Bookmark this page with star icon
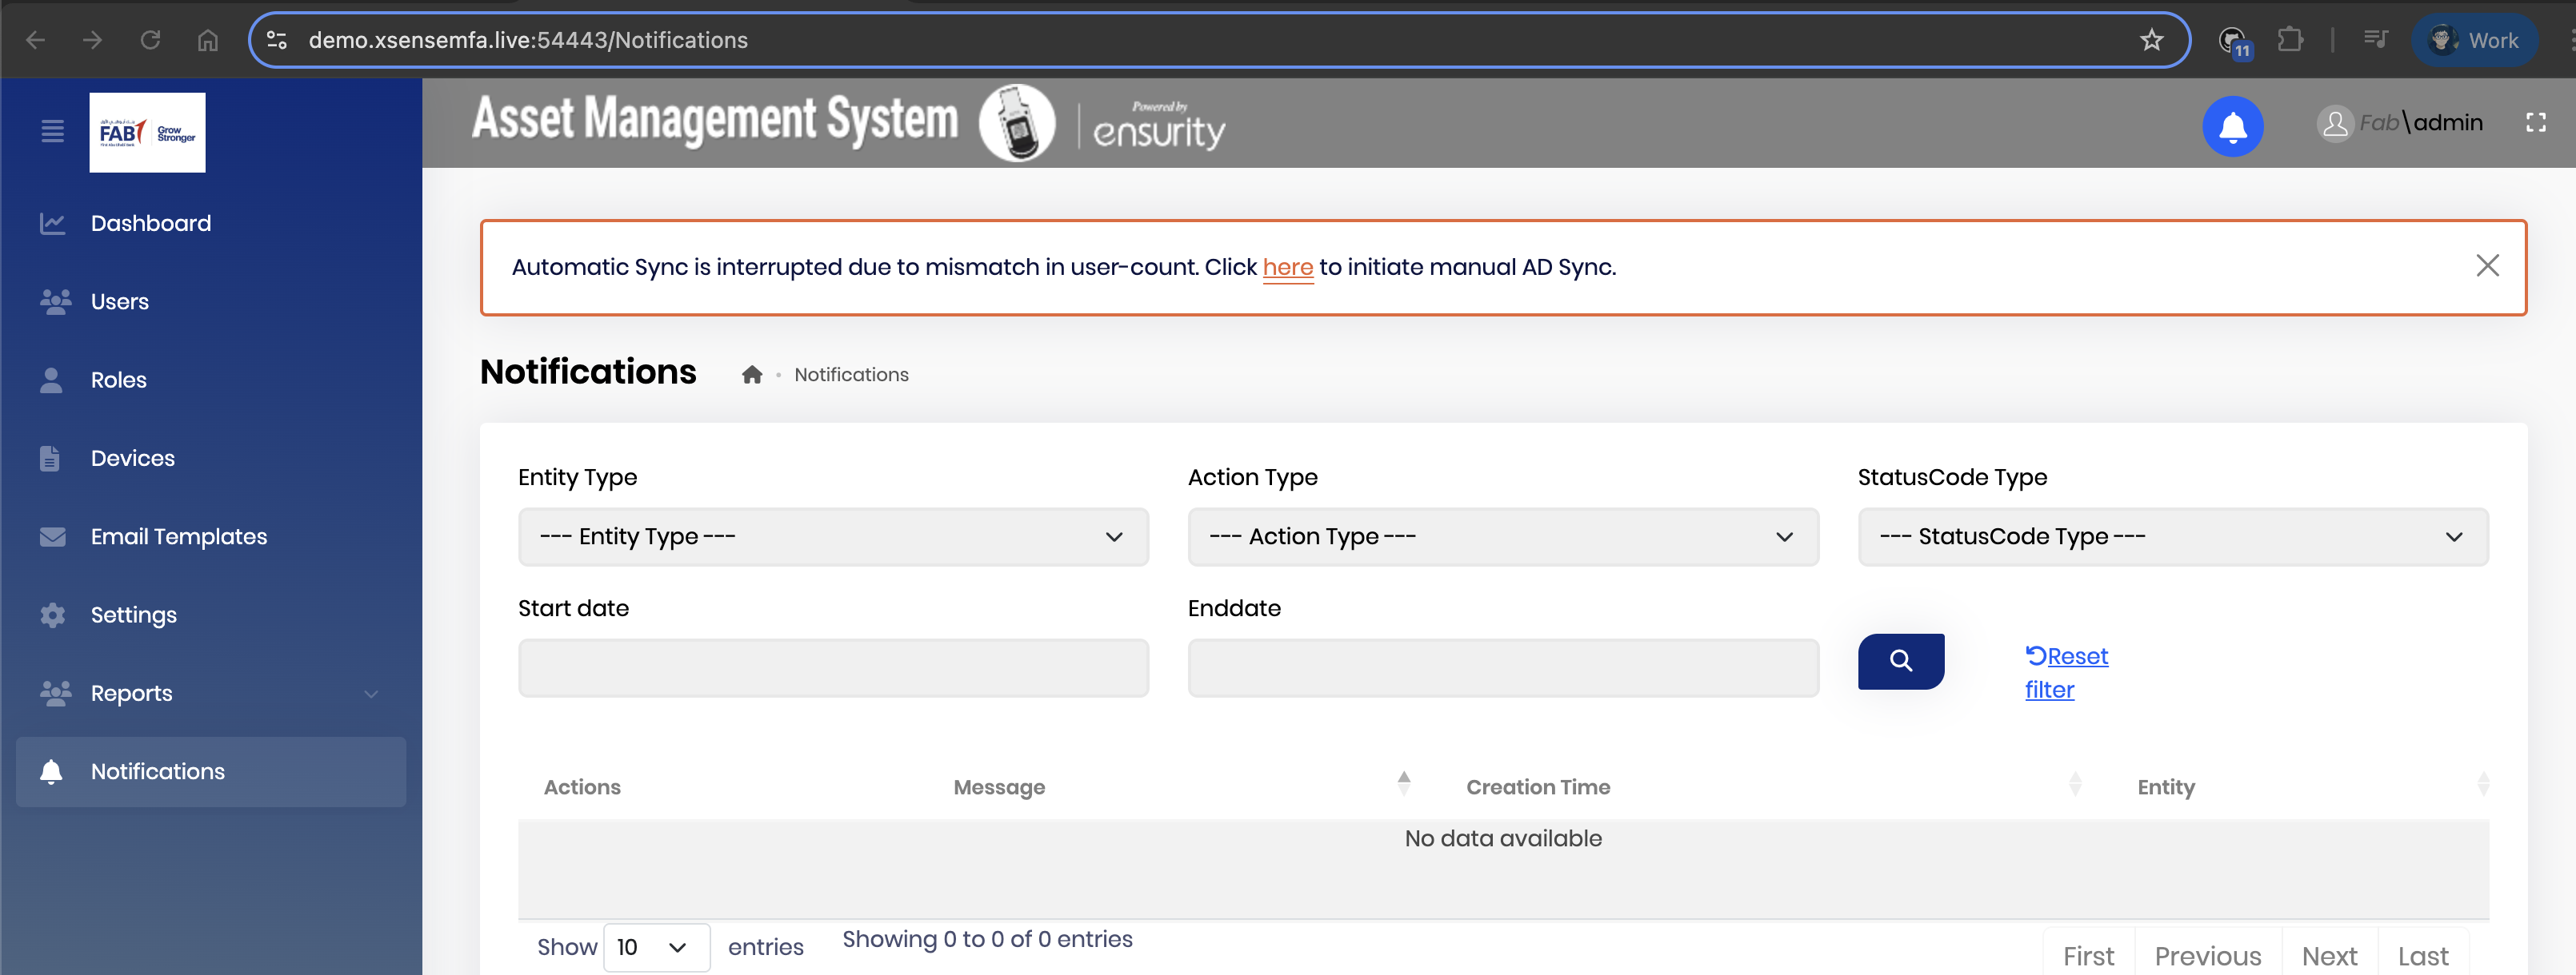The height and width of the screenshot is (975, 2576). (x=2151, y=40)
